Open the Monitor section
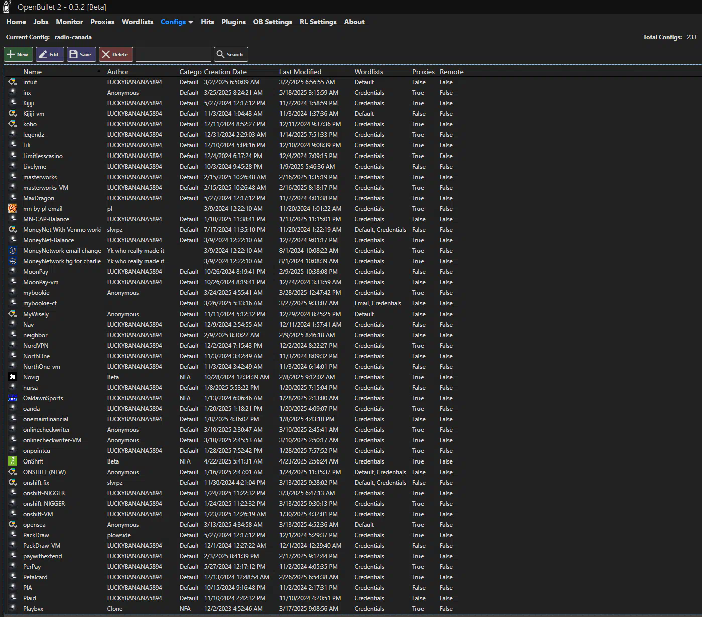 click(x=69, y=22)
